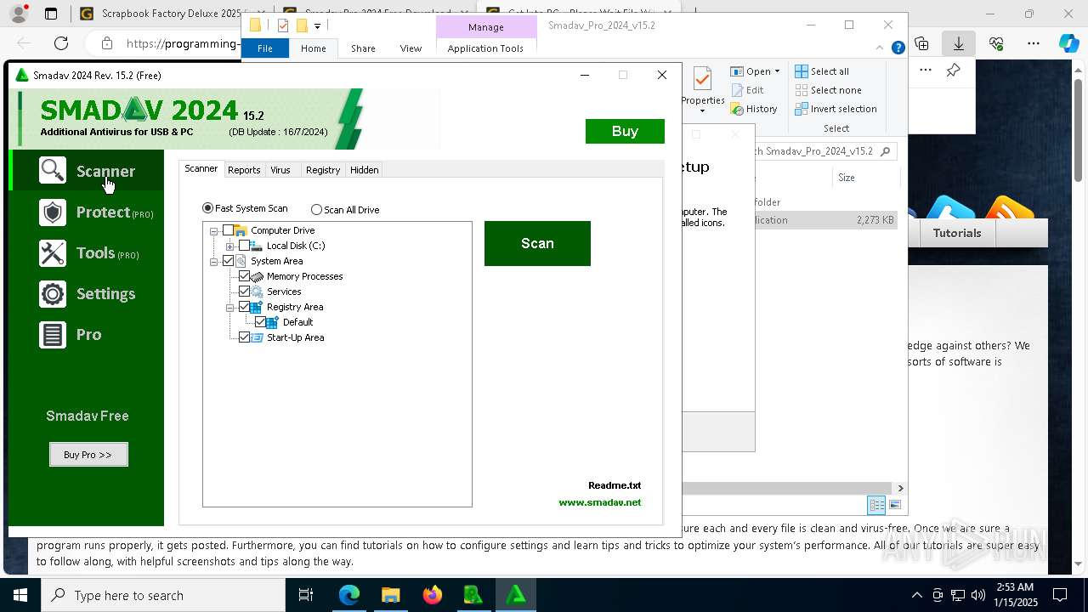1088x612 pixels.
Task: Click Properties icon in File Explorer ribbon
Action: (702, 81)
